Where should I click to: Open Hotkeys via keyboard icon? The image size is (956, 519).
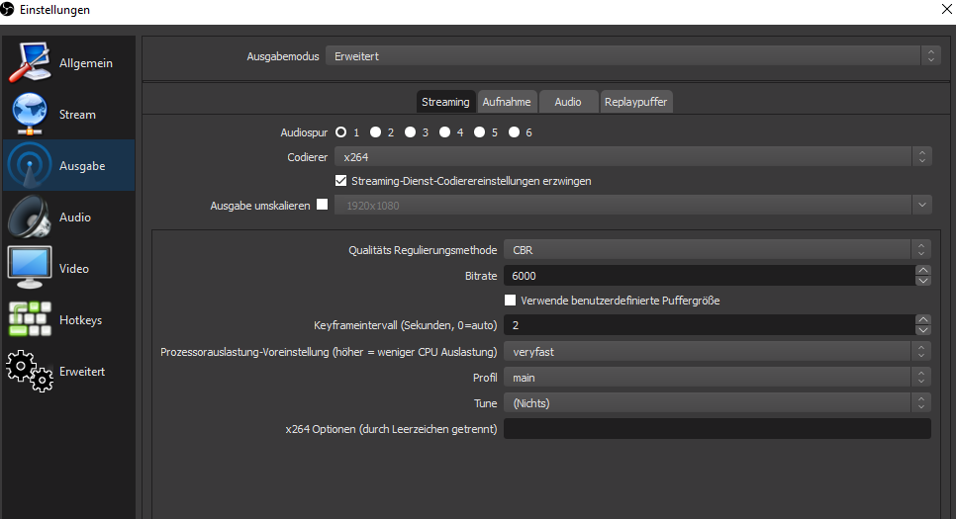point(30,320)
